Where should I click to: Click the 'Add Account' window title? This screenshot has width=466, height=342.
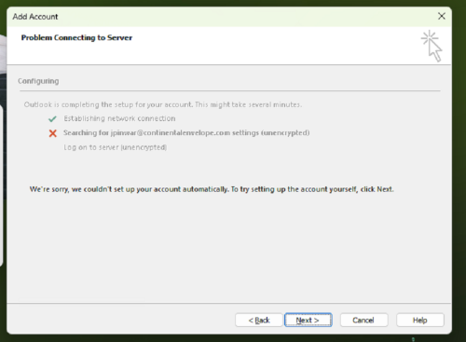pyautogui.click(x=35, y=17)
